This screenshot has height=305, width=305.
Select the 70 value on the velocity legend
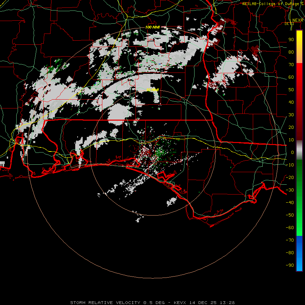291,65
